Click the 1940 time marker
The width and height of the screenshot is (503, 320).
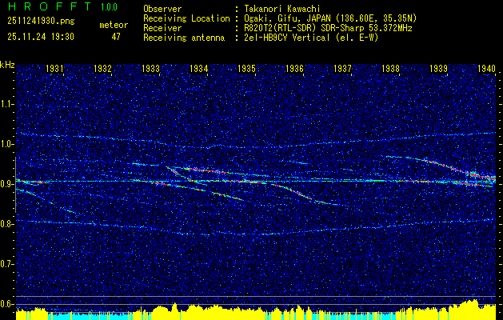(x=487, y=68)
